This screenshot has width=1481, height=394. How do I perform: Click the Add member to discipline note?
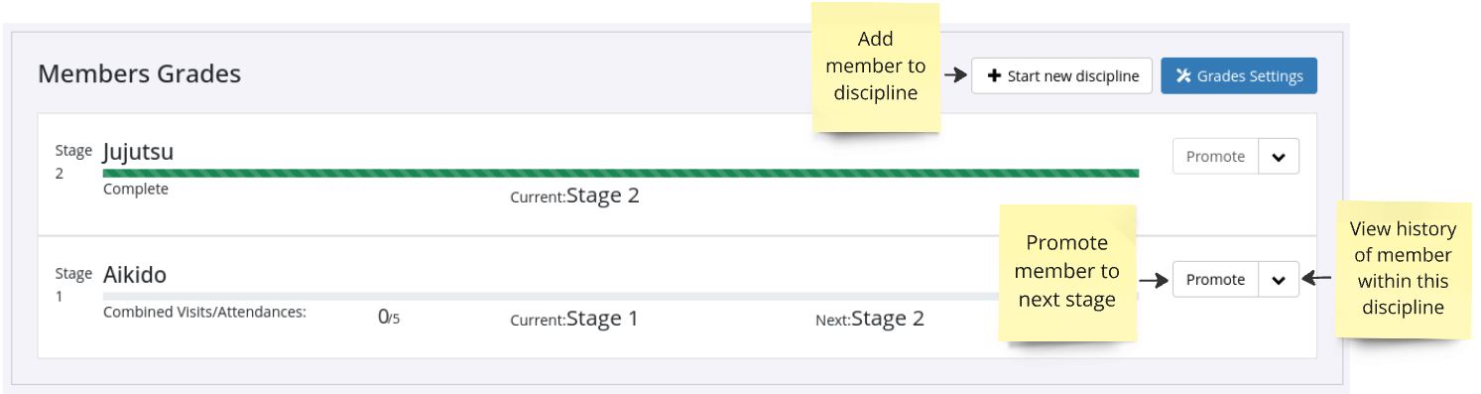pos(875,66)
